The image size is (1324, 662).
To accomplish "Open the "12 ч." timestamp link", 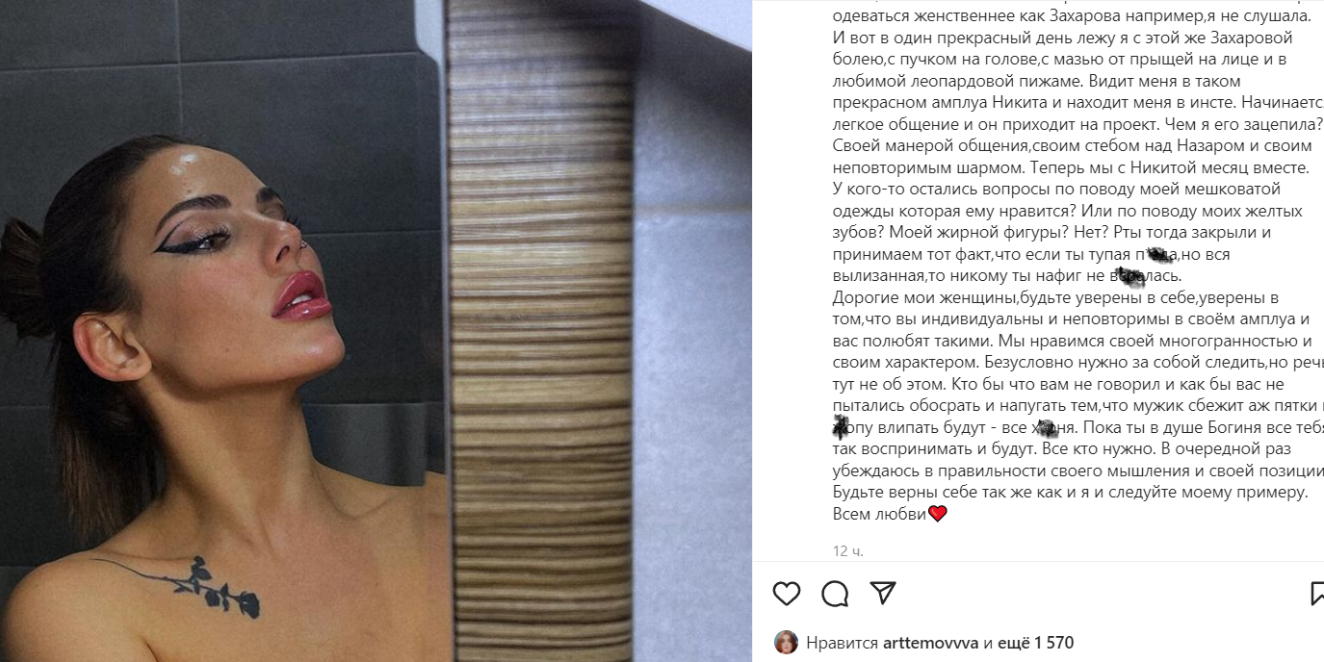I will click(848, 551).
